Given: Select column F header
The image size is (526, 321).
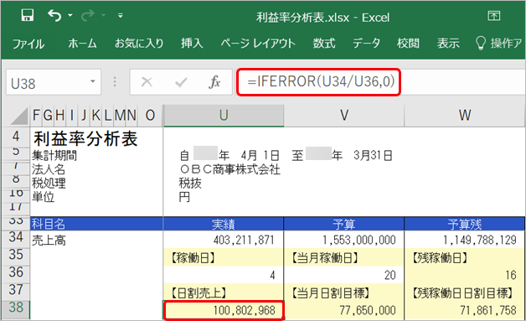Looking at the screenshot, I should (x=37, y=115).
